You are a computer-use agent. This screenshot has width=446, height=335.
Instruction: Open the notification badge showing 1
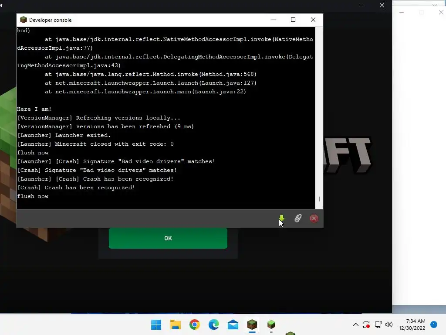(434, 325)
